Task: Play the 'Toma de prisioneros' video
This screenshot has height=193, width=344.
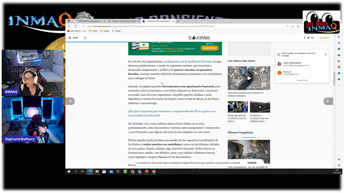Action: click(x=249, y=78)
